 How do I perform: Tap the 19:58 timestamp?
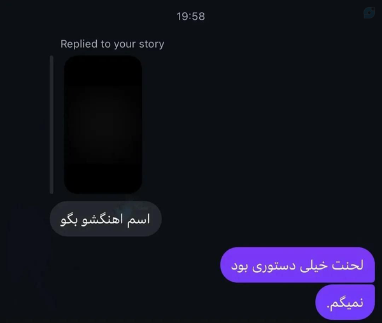click(x=191, y=17)
